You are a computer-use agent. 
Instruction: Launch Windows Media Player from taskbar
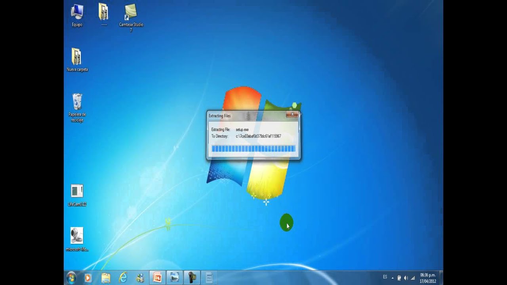pyautogui.click(x=88, y=278)
